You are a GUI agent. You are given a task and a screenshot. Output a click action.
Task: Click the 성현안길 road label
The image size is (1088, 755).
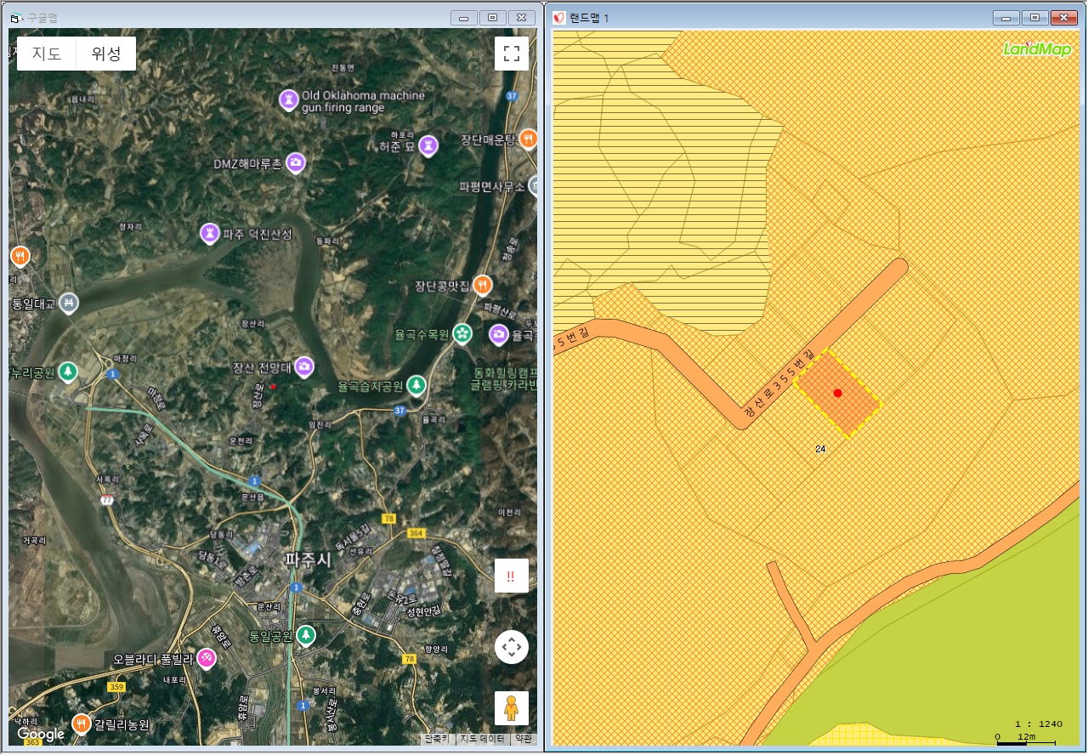(423, 611)
